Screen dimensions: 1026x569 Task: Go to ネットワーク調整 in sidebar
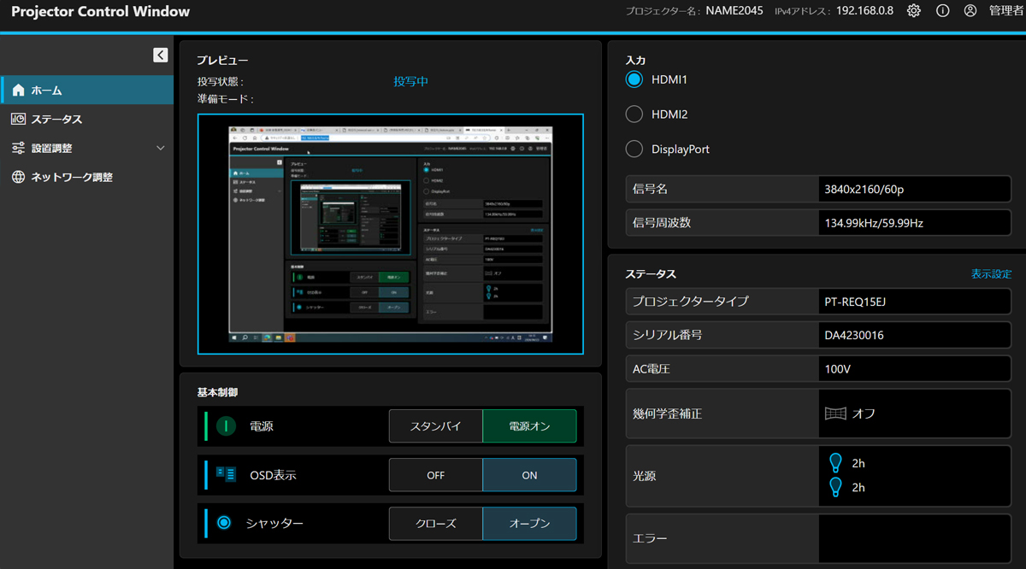click(72, 178)
